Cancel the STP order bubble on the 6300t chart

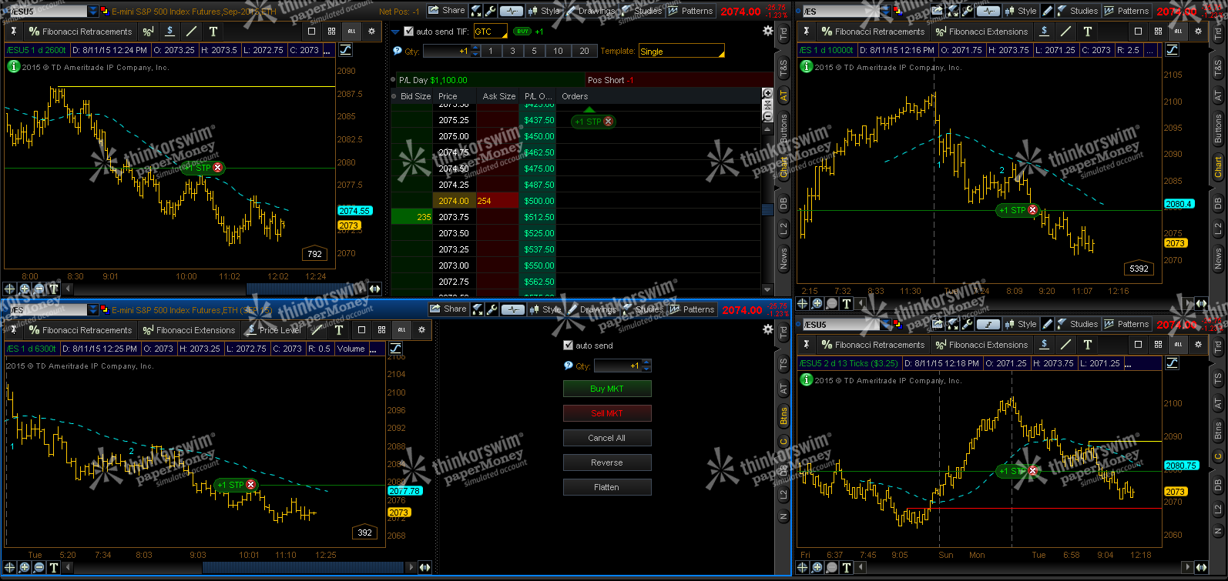coord(251,485)
